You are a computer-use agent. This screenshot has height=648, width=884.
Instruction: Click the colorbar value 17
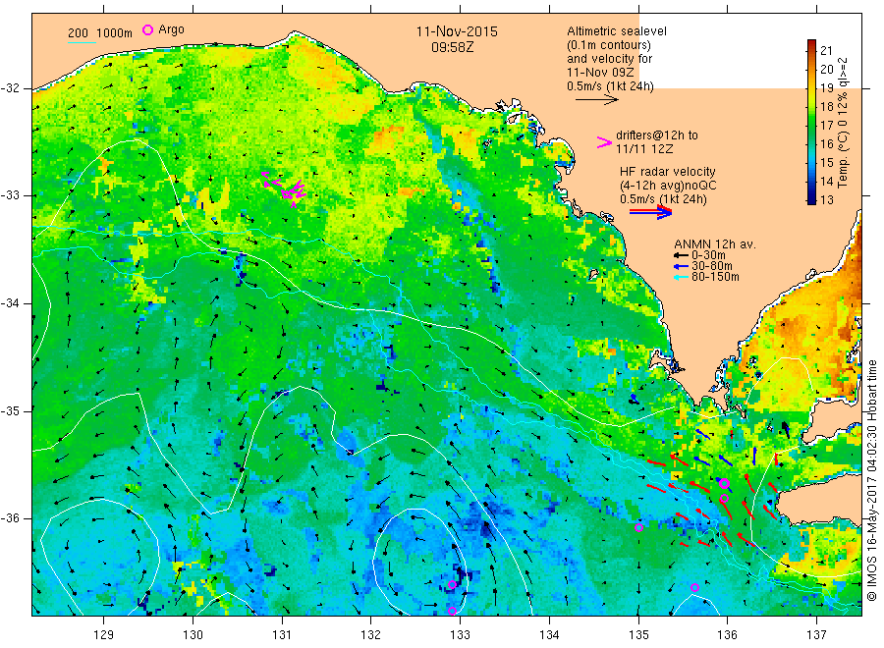(x=826, y=125)
